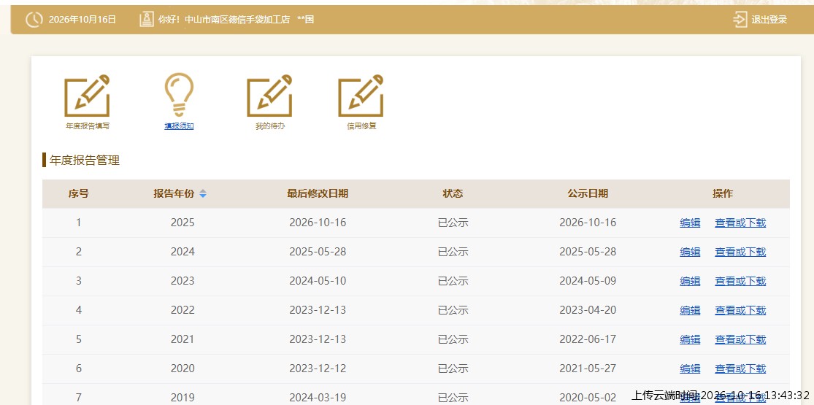
Task: Edit the 2022 annual report
Action: tap(690, 310)
